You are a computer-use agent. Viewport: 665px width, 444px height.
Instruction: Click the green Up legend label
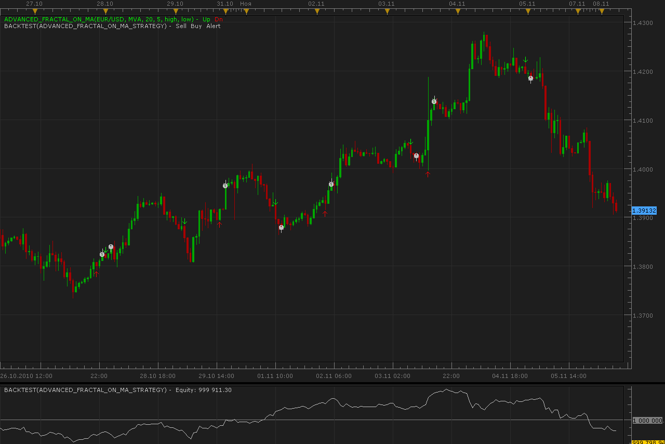click(206, 19)
